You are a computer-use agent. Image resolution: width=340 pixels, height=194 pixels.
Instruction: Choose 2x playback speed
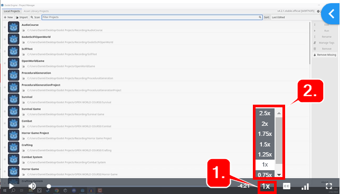tap(265, 124)
